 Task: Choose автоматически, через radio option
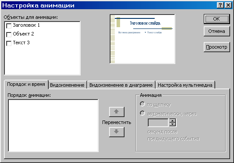click(142, 113)
